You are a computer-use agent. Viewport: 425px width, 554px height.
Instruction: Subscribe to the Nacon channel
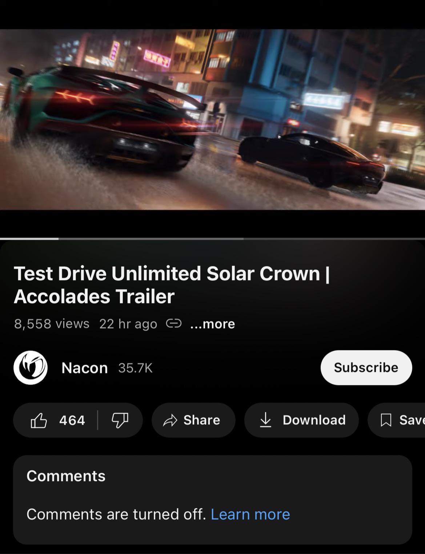click(366, 368)
